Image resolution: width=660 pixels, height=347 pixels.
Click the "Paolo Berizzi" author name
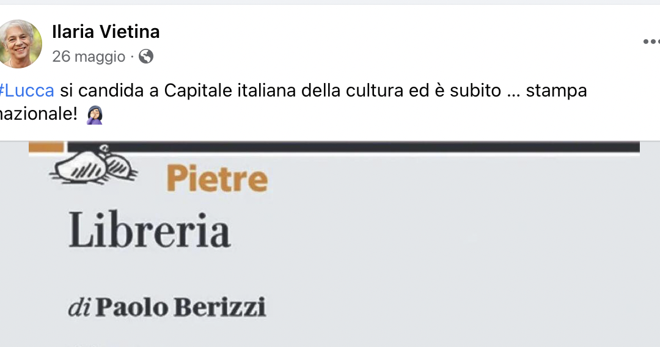180,307
